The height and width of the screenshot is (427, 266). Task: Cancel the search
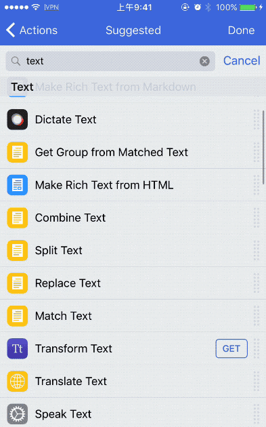(242, 61)
